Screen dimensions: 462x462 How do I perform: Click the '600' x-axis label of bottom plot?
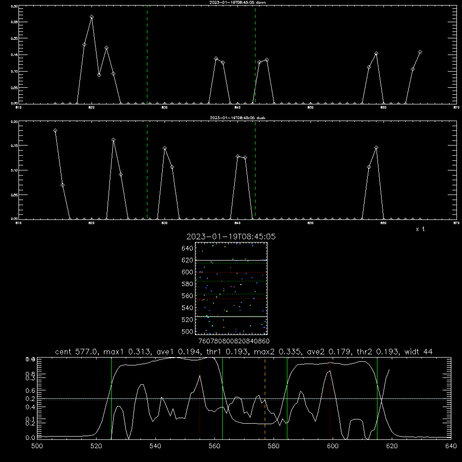(x=333, y=446)
